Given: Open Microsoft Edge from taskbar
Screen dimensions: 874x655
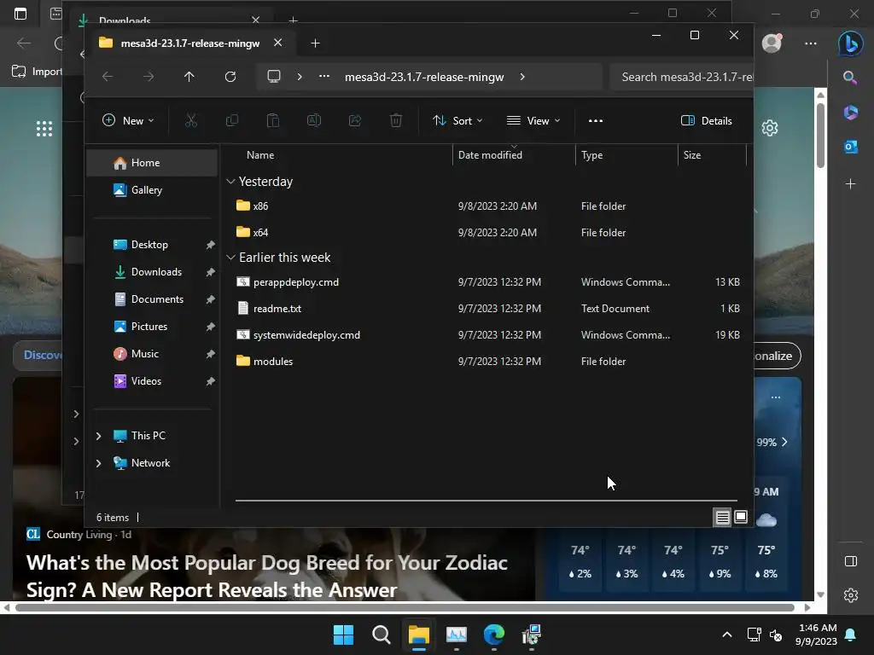Looking at the screenshot, I should pyautogui.click(x=494, y=635).
